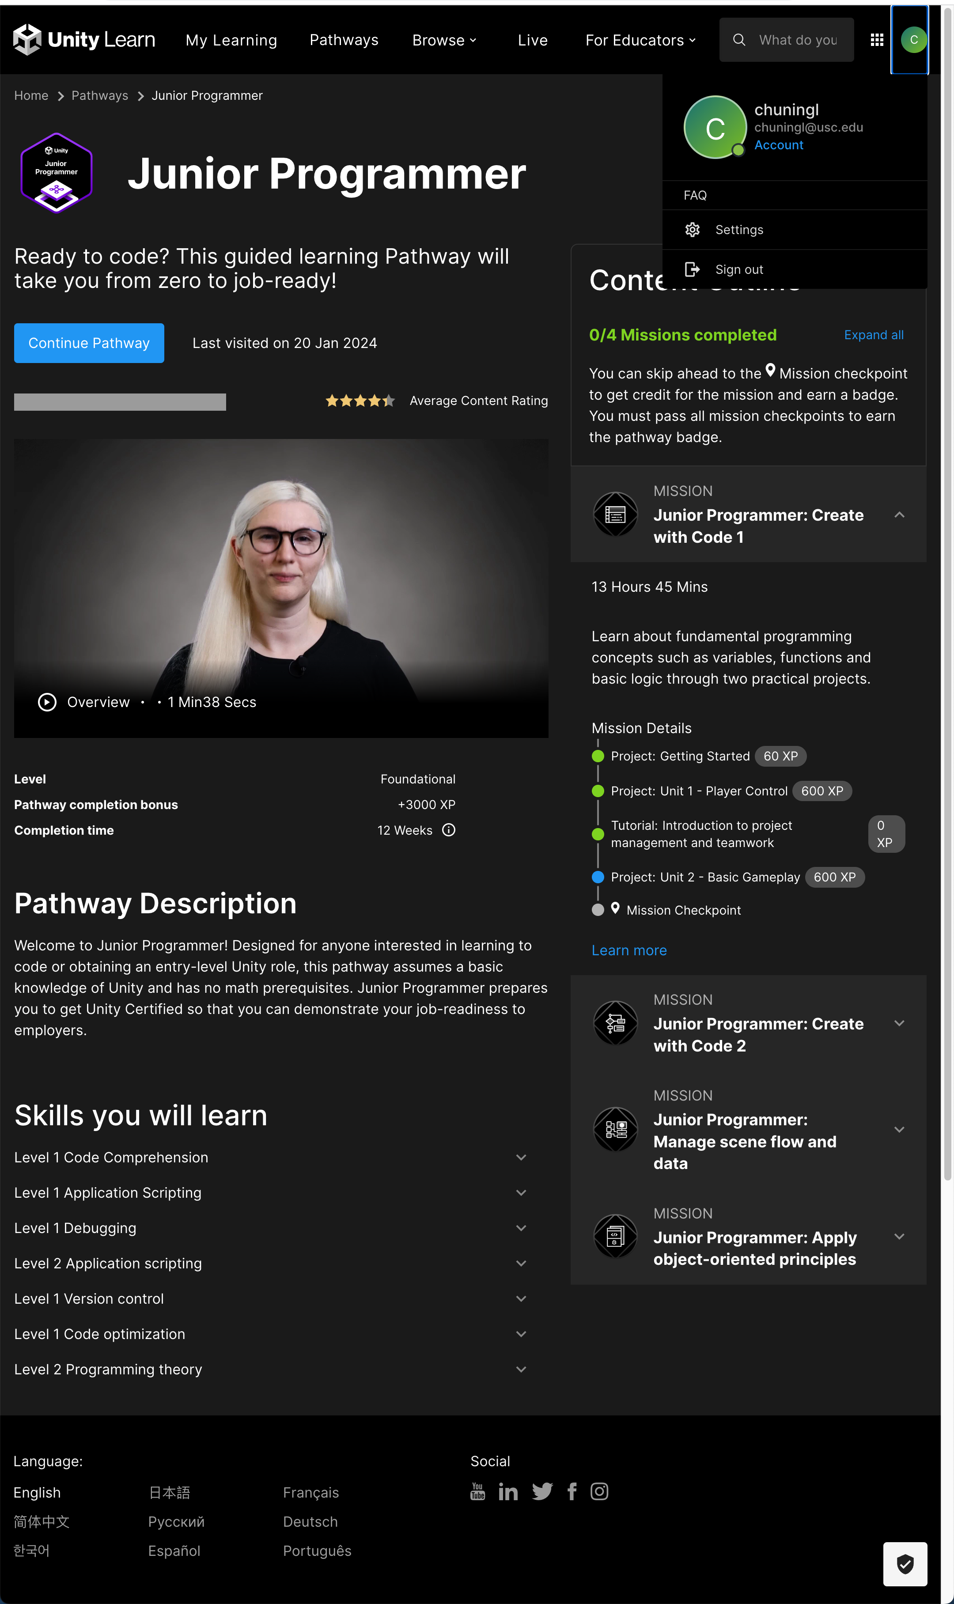
Task: Open the Browse dropdown menu
Action: coord(444,40)
